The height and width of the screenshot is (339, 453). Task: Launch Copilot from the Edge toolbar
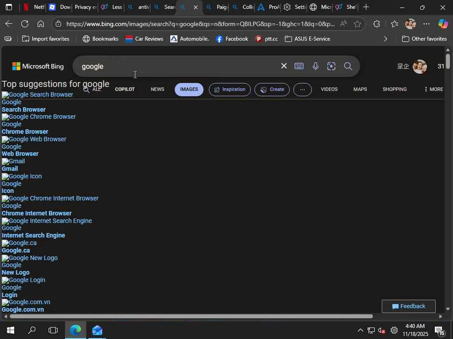442,24
